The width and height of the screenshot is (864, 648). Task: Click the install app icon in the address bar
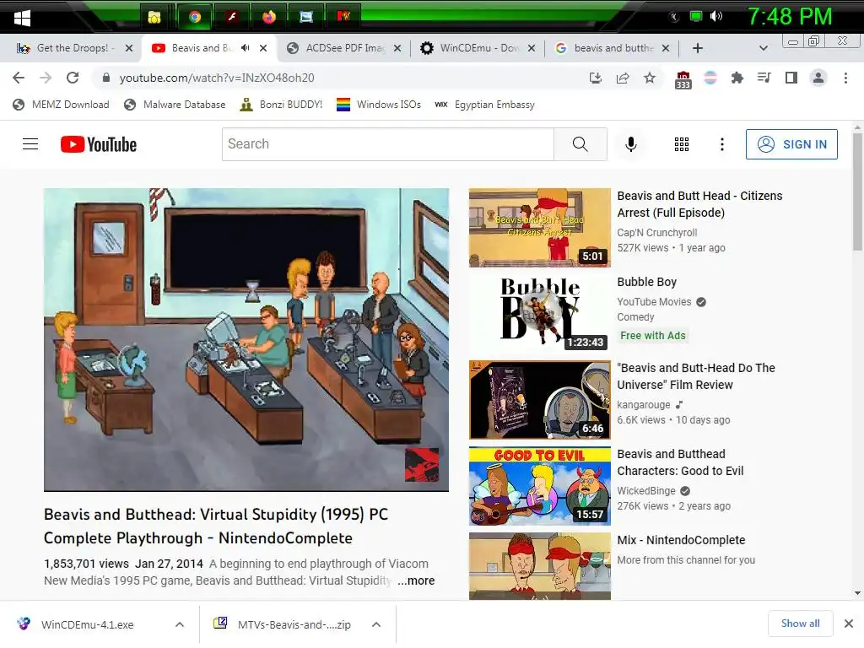[595, 78]
